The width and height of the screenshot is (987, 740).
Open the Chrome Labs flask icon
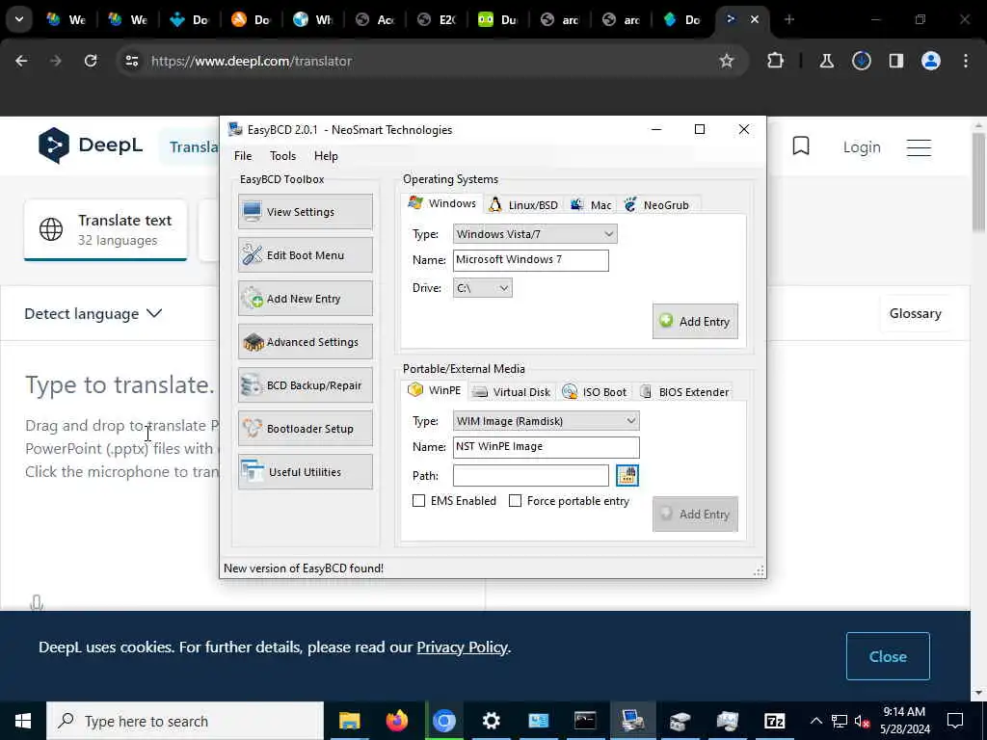[826, 61]
